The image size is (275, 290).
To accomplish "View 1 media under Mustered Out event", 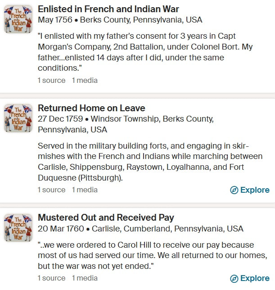I will tap(85, 278).
